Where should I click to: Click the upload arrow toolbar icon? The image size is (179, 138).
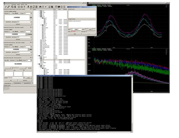click(31, 7)
